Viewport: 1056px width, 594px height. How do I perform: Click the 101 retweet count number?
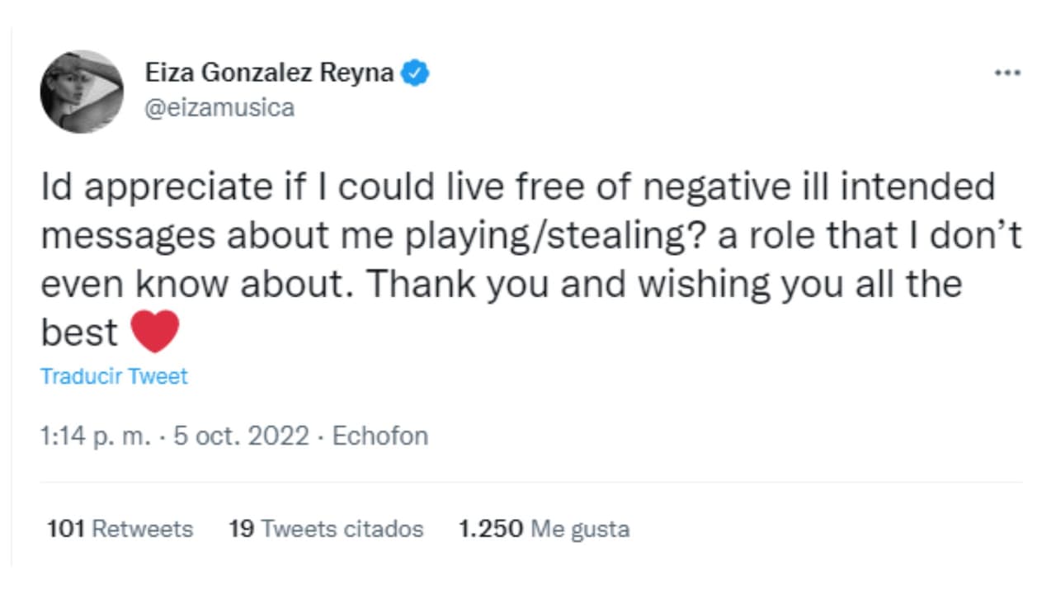pyautogui.click(x=66, y=529)
